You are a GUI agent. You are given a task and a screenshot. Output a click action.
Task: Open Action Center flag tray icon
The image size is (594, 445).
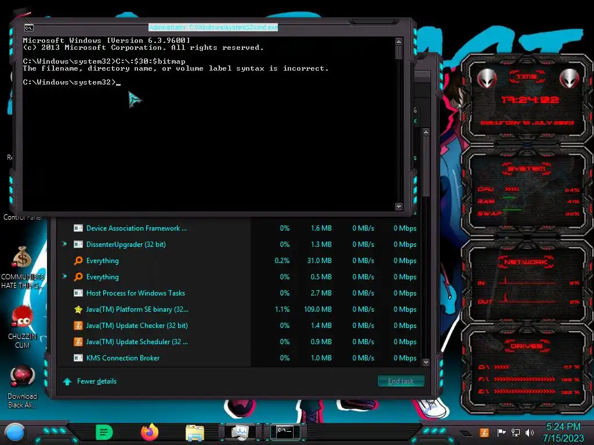click(501, 432)
